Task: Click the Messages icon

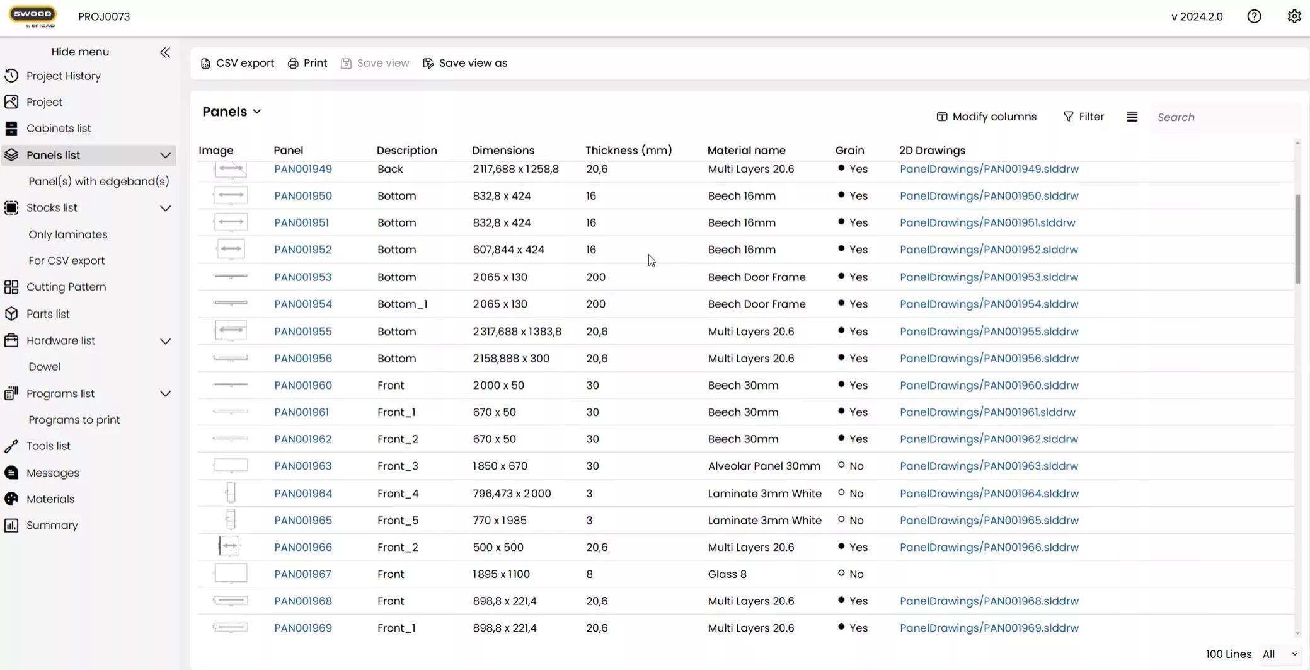Action: click(11, 473)
